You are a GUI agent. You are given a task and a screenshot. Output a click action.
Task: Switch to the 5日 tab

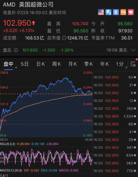point(25,64)
